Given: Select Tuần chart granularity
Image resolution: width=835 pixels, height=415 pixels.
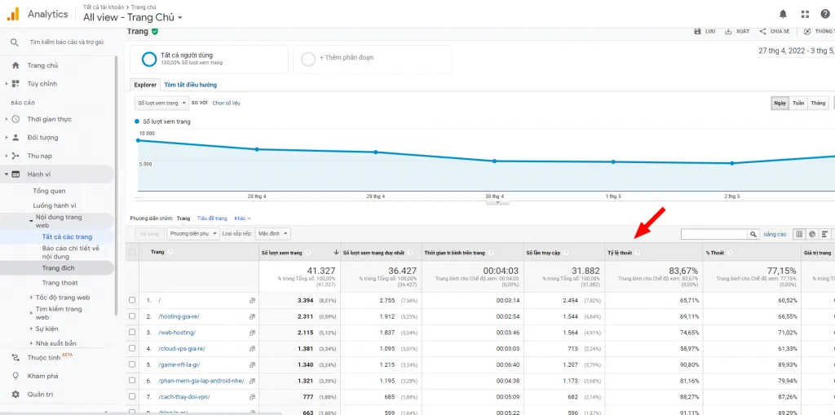Looking at the screenshot, I should coord(798,103).
